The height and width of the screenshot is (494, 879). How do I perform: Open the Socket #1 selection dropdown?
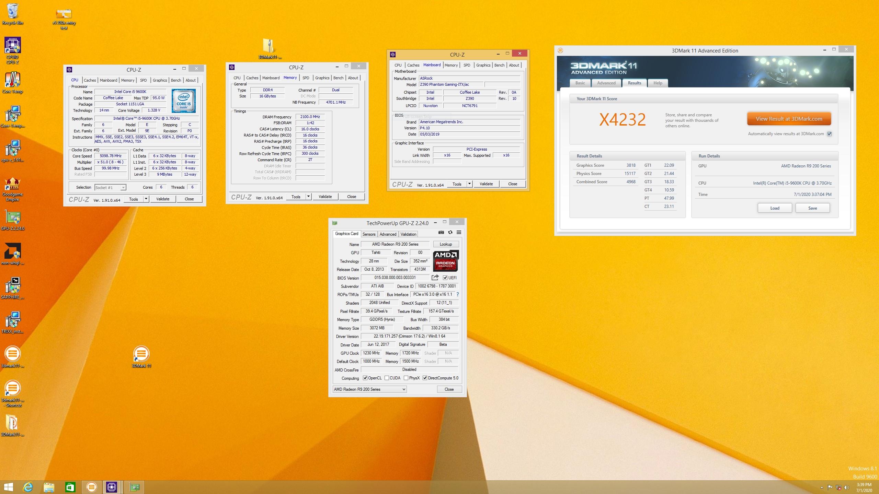tap(110, 187)
